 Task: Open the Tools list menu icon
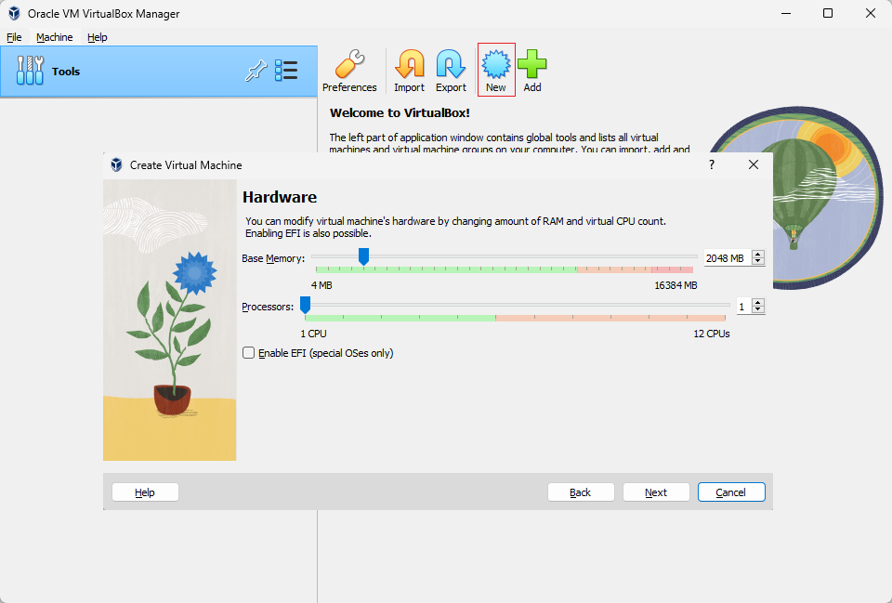[x=286, y=71]
